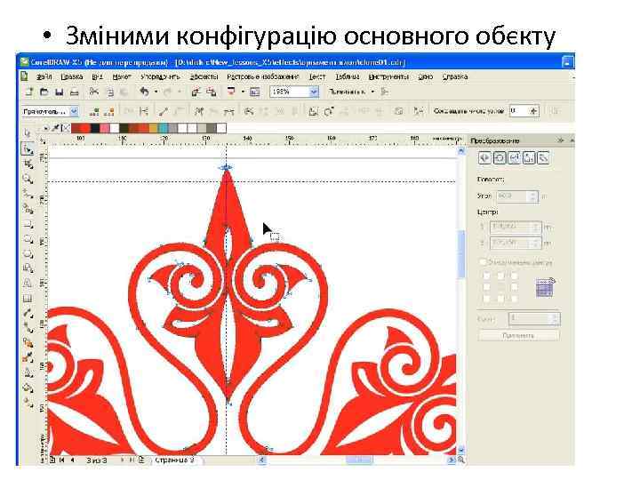Select the Страница 3 page tab
Screen dimensions: 640x480
(175, 460)
